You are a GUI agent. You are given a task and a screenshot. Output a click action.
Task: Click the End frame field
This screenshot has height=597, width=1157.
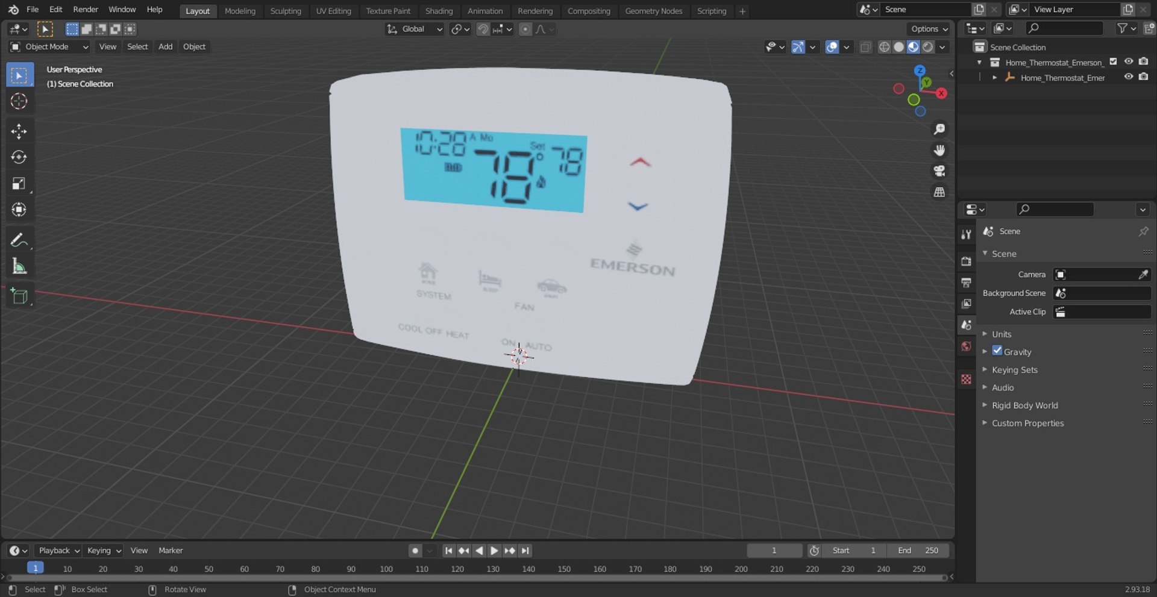(918, 551)
